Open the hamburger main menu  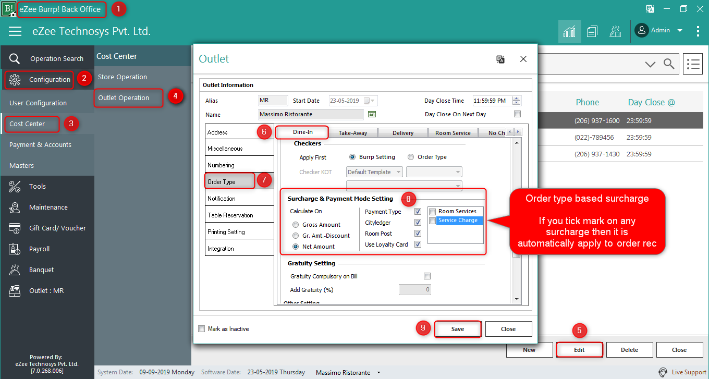coord(15,31)
